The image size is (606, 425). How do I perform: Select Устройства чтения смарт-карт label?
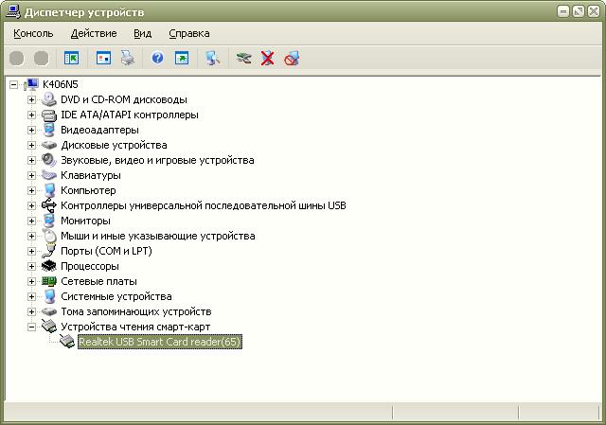(135, 327)
